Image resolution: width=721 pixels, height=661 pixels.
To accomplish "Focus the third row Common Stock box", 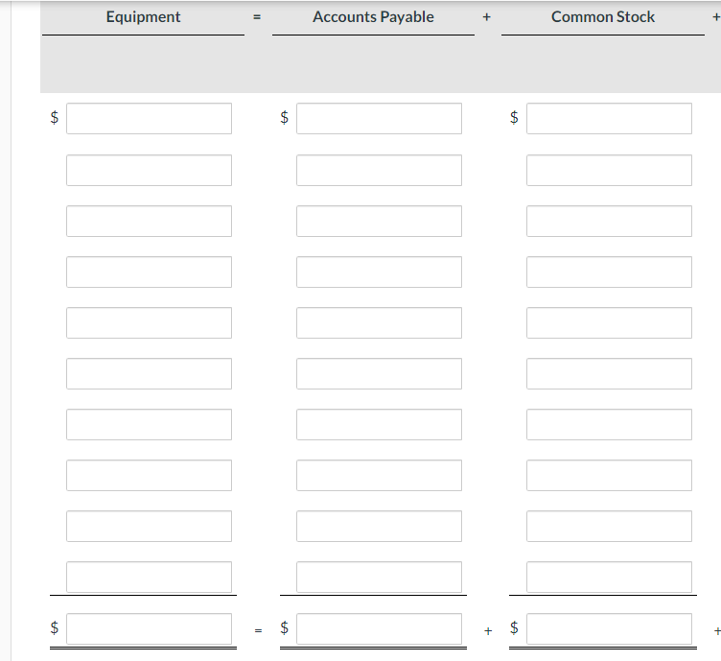I will [x=609, y=222].
